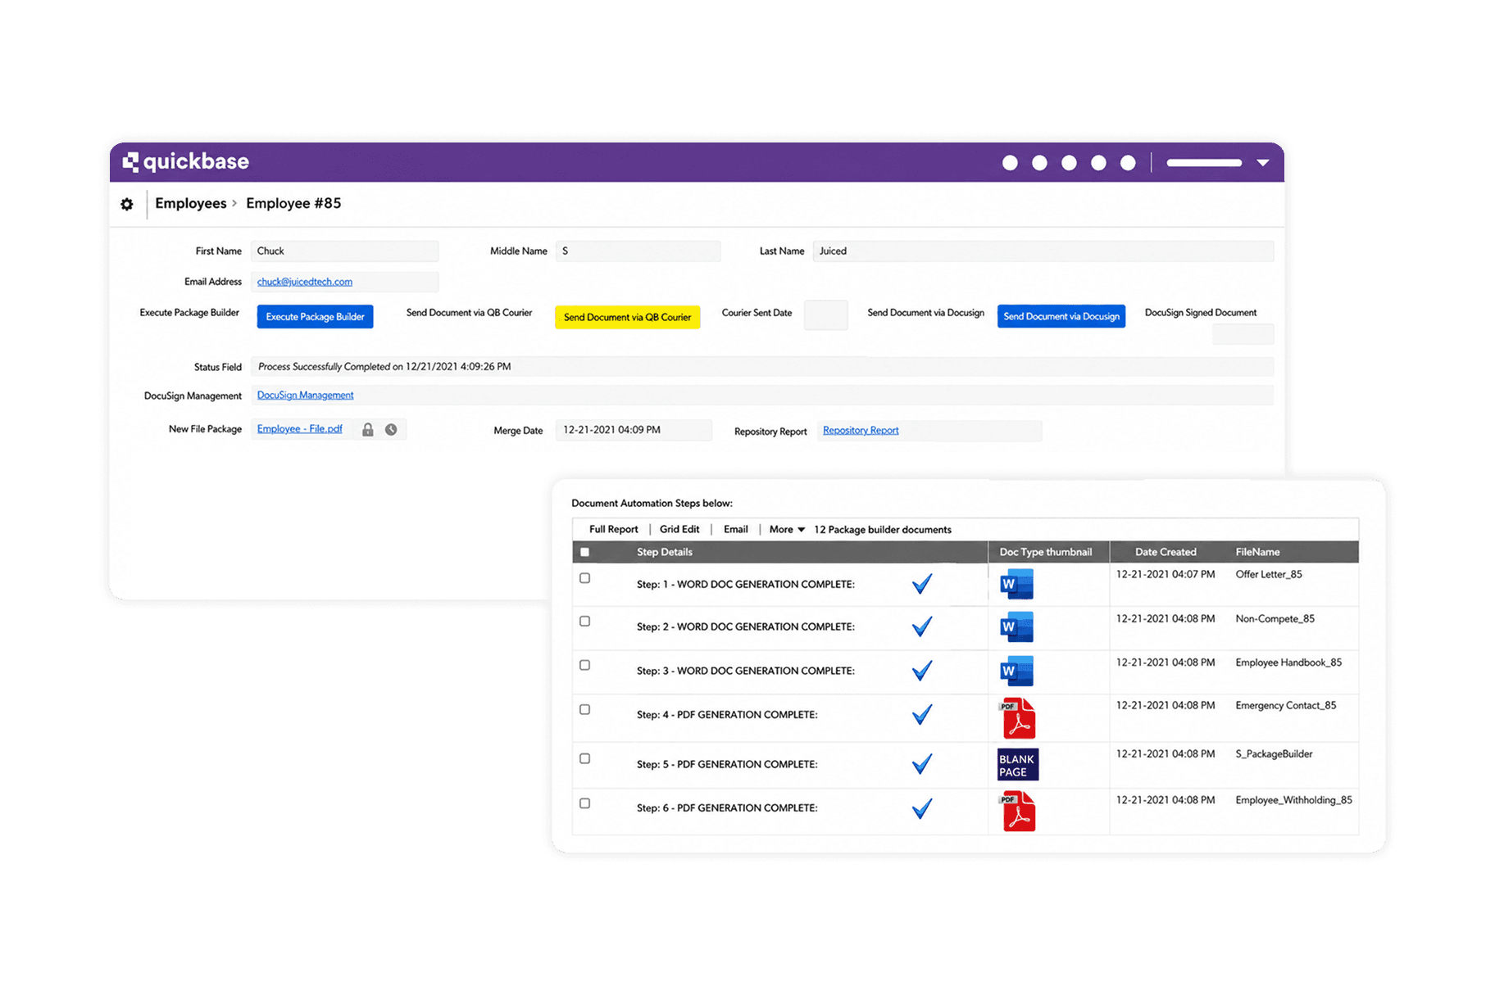Choose Email in the report toolbar
This screenshot has height=995, width=1495.
(x=735, y=530)
